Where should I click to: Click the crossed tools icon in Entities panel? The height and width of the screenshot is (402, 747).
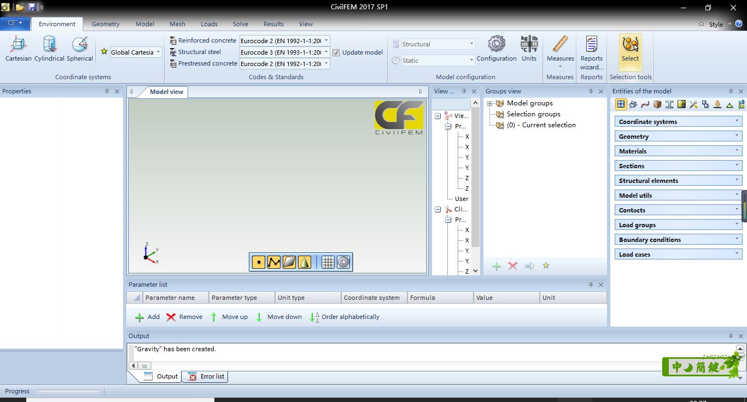click(x=693, y=104)
